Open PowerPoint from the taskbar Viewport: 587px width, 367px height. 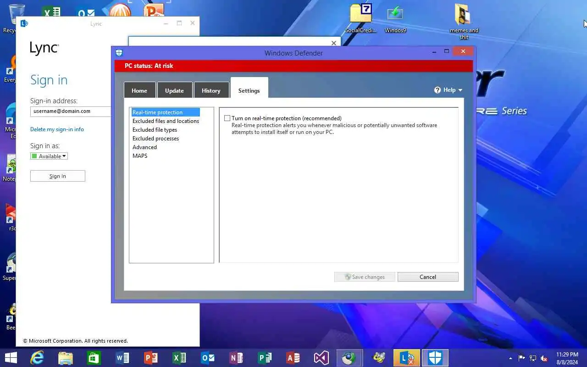tap(151, 358)
